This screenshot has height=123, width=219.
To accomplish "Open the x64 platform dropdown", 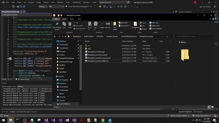I will pyautogui.click(x=56, y=6).
